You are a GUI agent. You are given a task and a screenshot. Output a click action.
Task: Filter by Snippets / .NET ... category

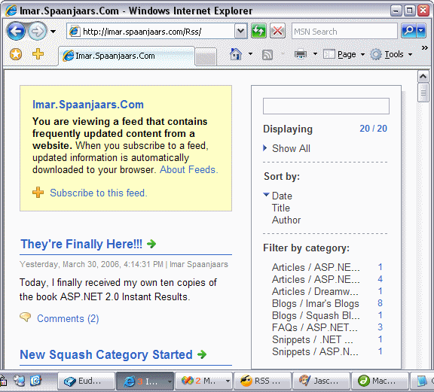coord(313,339)
